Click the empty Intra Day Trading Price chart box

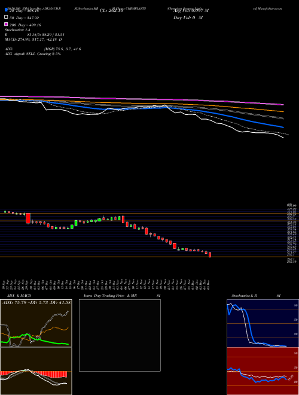120,335
